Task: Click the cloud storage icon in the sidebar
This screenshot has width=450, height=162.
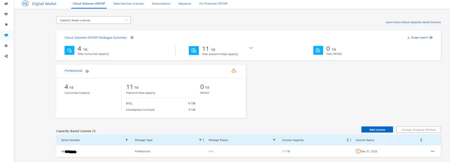Action: (6, 4)
